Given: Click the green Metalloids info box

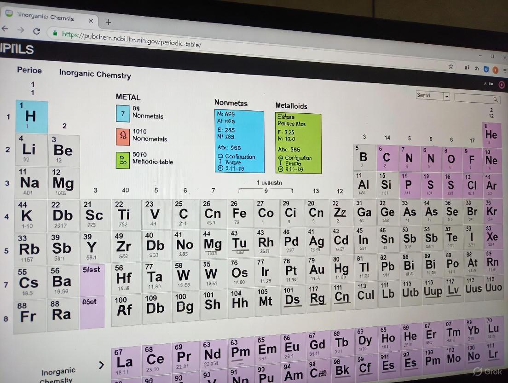Looking at the screenshot, I should click(298, 143).
